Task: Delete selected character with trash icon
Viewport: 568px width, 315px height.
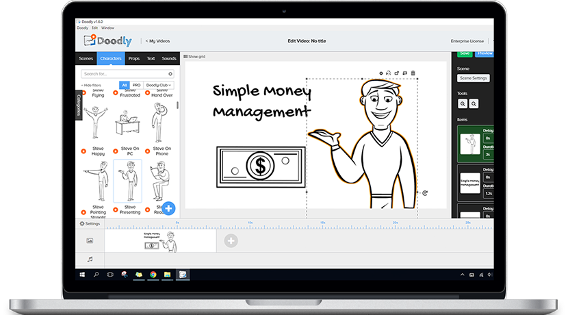Action: (413, 73)
